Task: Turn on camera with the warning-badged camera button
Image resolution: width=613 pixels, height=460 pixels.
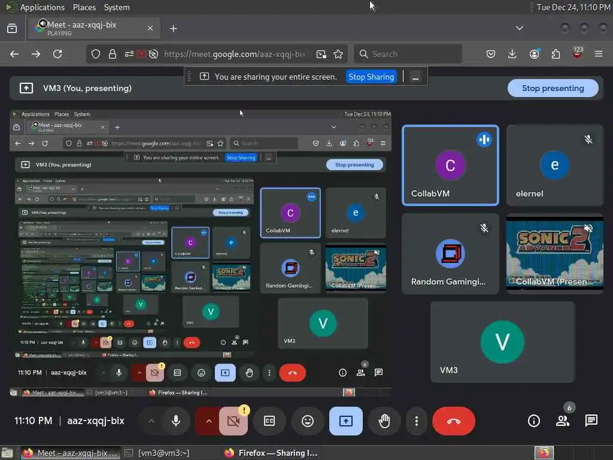Action: pyautogui.click(x=233, y=421)
